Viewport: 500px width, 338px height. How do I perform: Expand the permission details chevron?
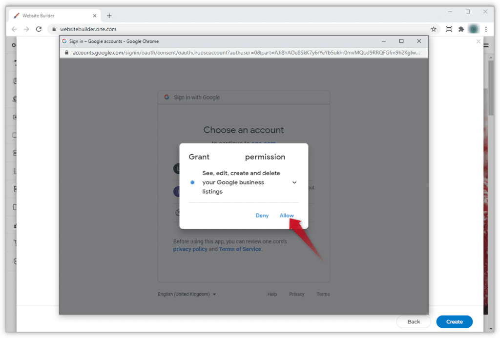click(x=294, y=182)
